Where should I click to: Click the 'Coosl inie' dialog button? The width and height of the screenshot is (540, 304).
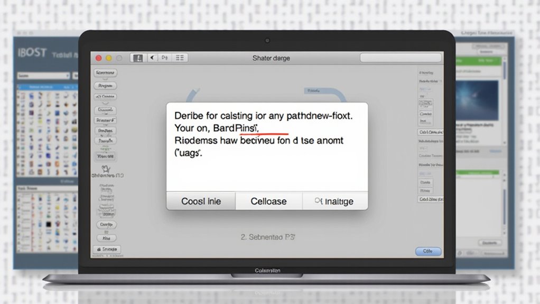click(x=201, y=201)
